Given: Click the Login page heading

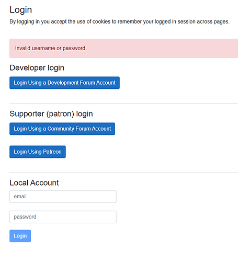Looking at the screenshot, I should click(x=21, y=10).
